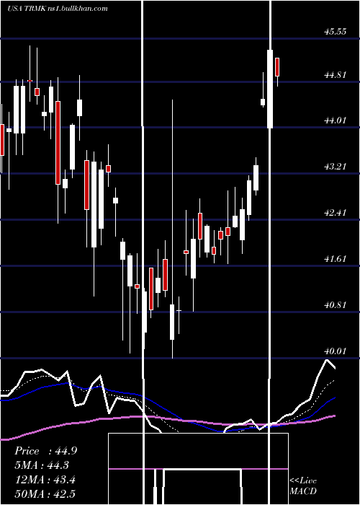This screenshot has height=505, width=360.
Task: Select the 43.21 price axis label
Action: point(335,167)
